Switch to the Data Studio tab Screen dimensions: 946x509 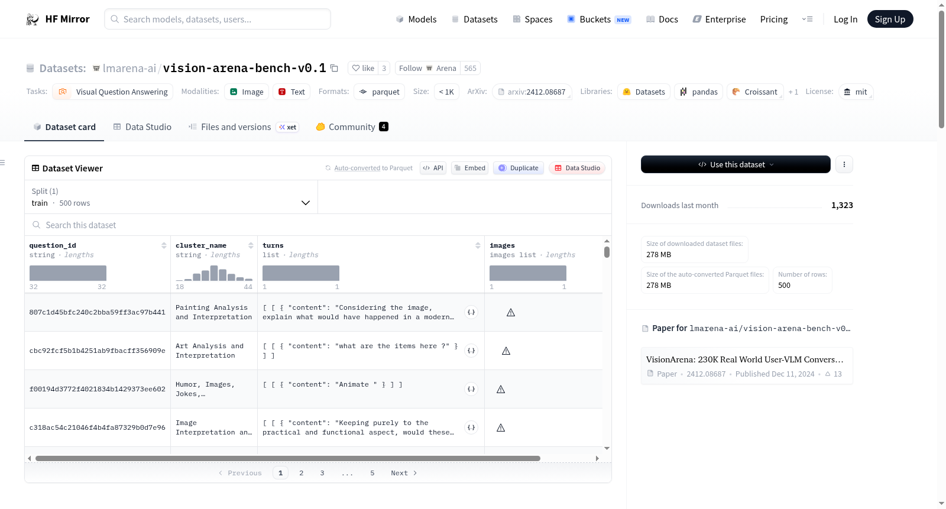pos(142,127)
